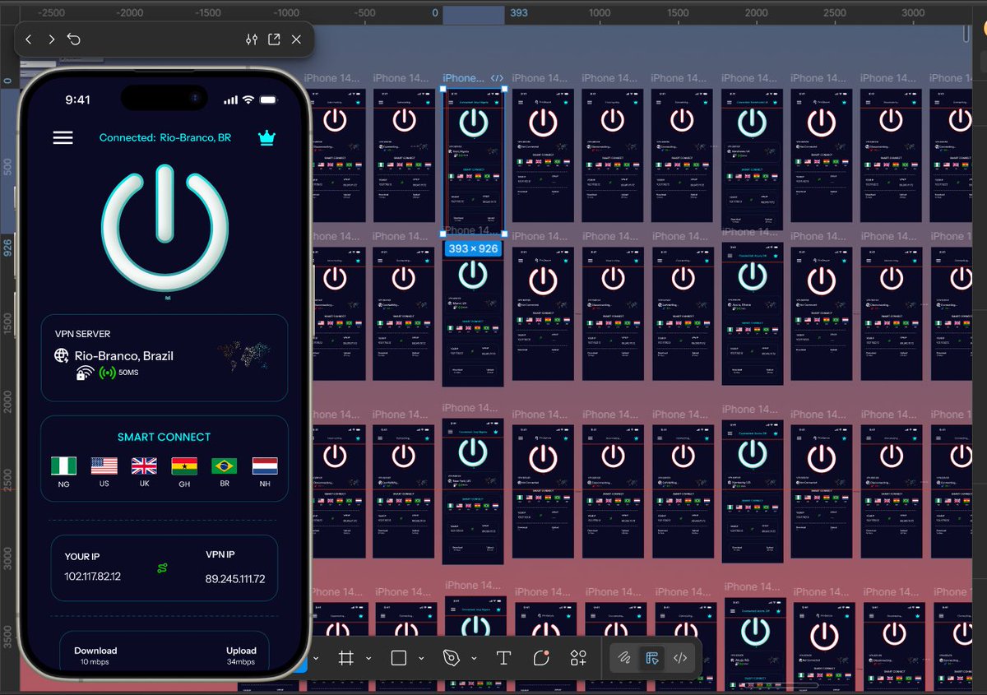Click the selected blue iPhone frame label

pos(464,78)
